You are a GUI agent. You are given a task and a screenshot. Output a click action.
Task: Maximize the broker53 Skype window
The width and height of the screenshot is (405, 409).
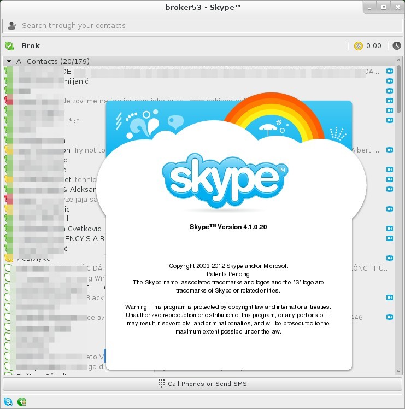(383, 8)
